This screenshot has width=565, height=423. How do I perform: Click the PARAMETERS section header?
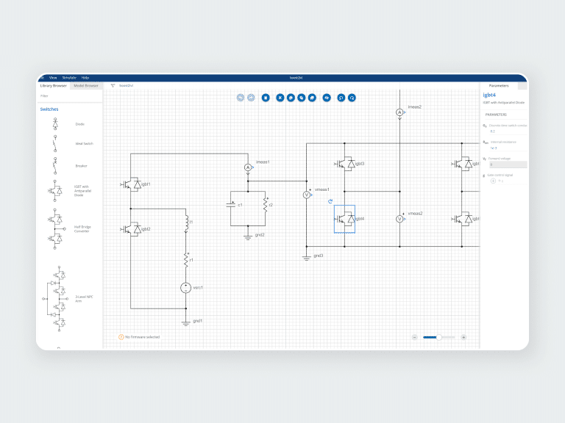click(x=496, y=115)
